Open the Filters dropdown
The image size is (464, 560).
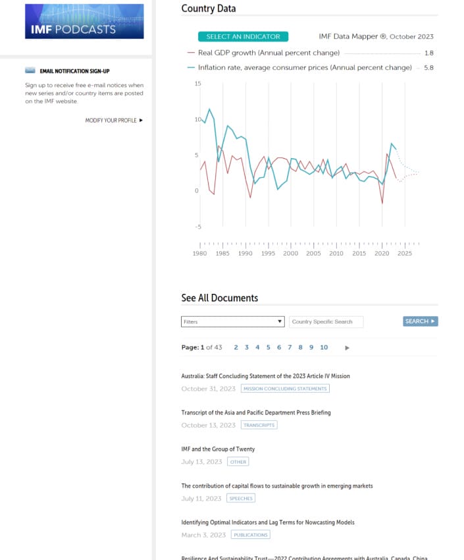coord(232,321)
